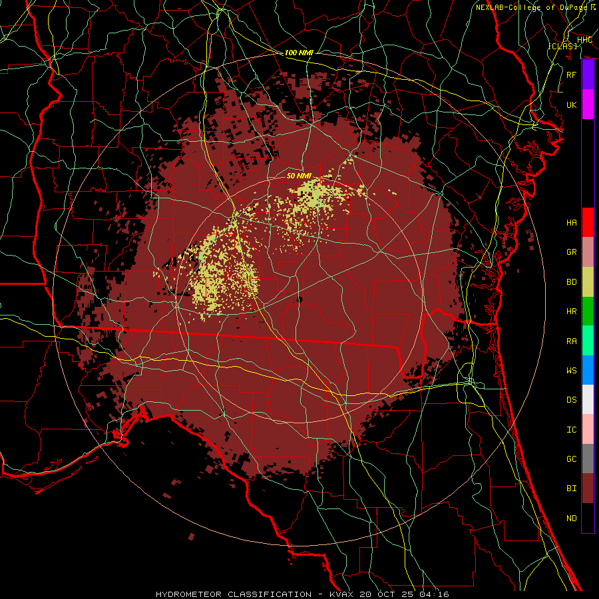Click the ND black legend swatch
Viewport: 599px width, 599px height.
(588, 518)
